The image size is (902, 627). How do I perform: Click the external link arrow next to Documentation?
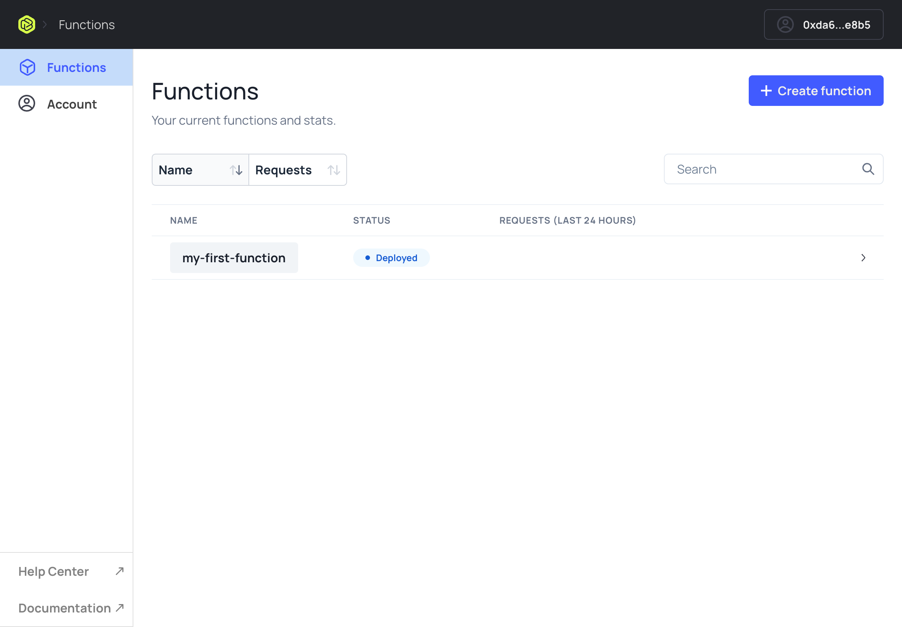pyautogui.click(x=119, y=608)
